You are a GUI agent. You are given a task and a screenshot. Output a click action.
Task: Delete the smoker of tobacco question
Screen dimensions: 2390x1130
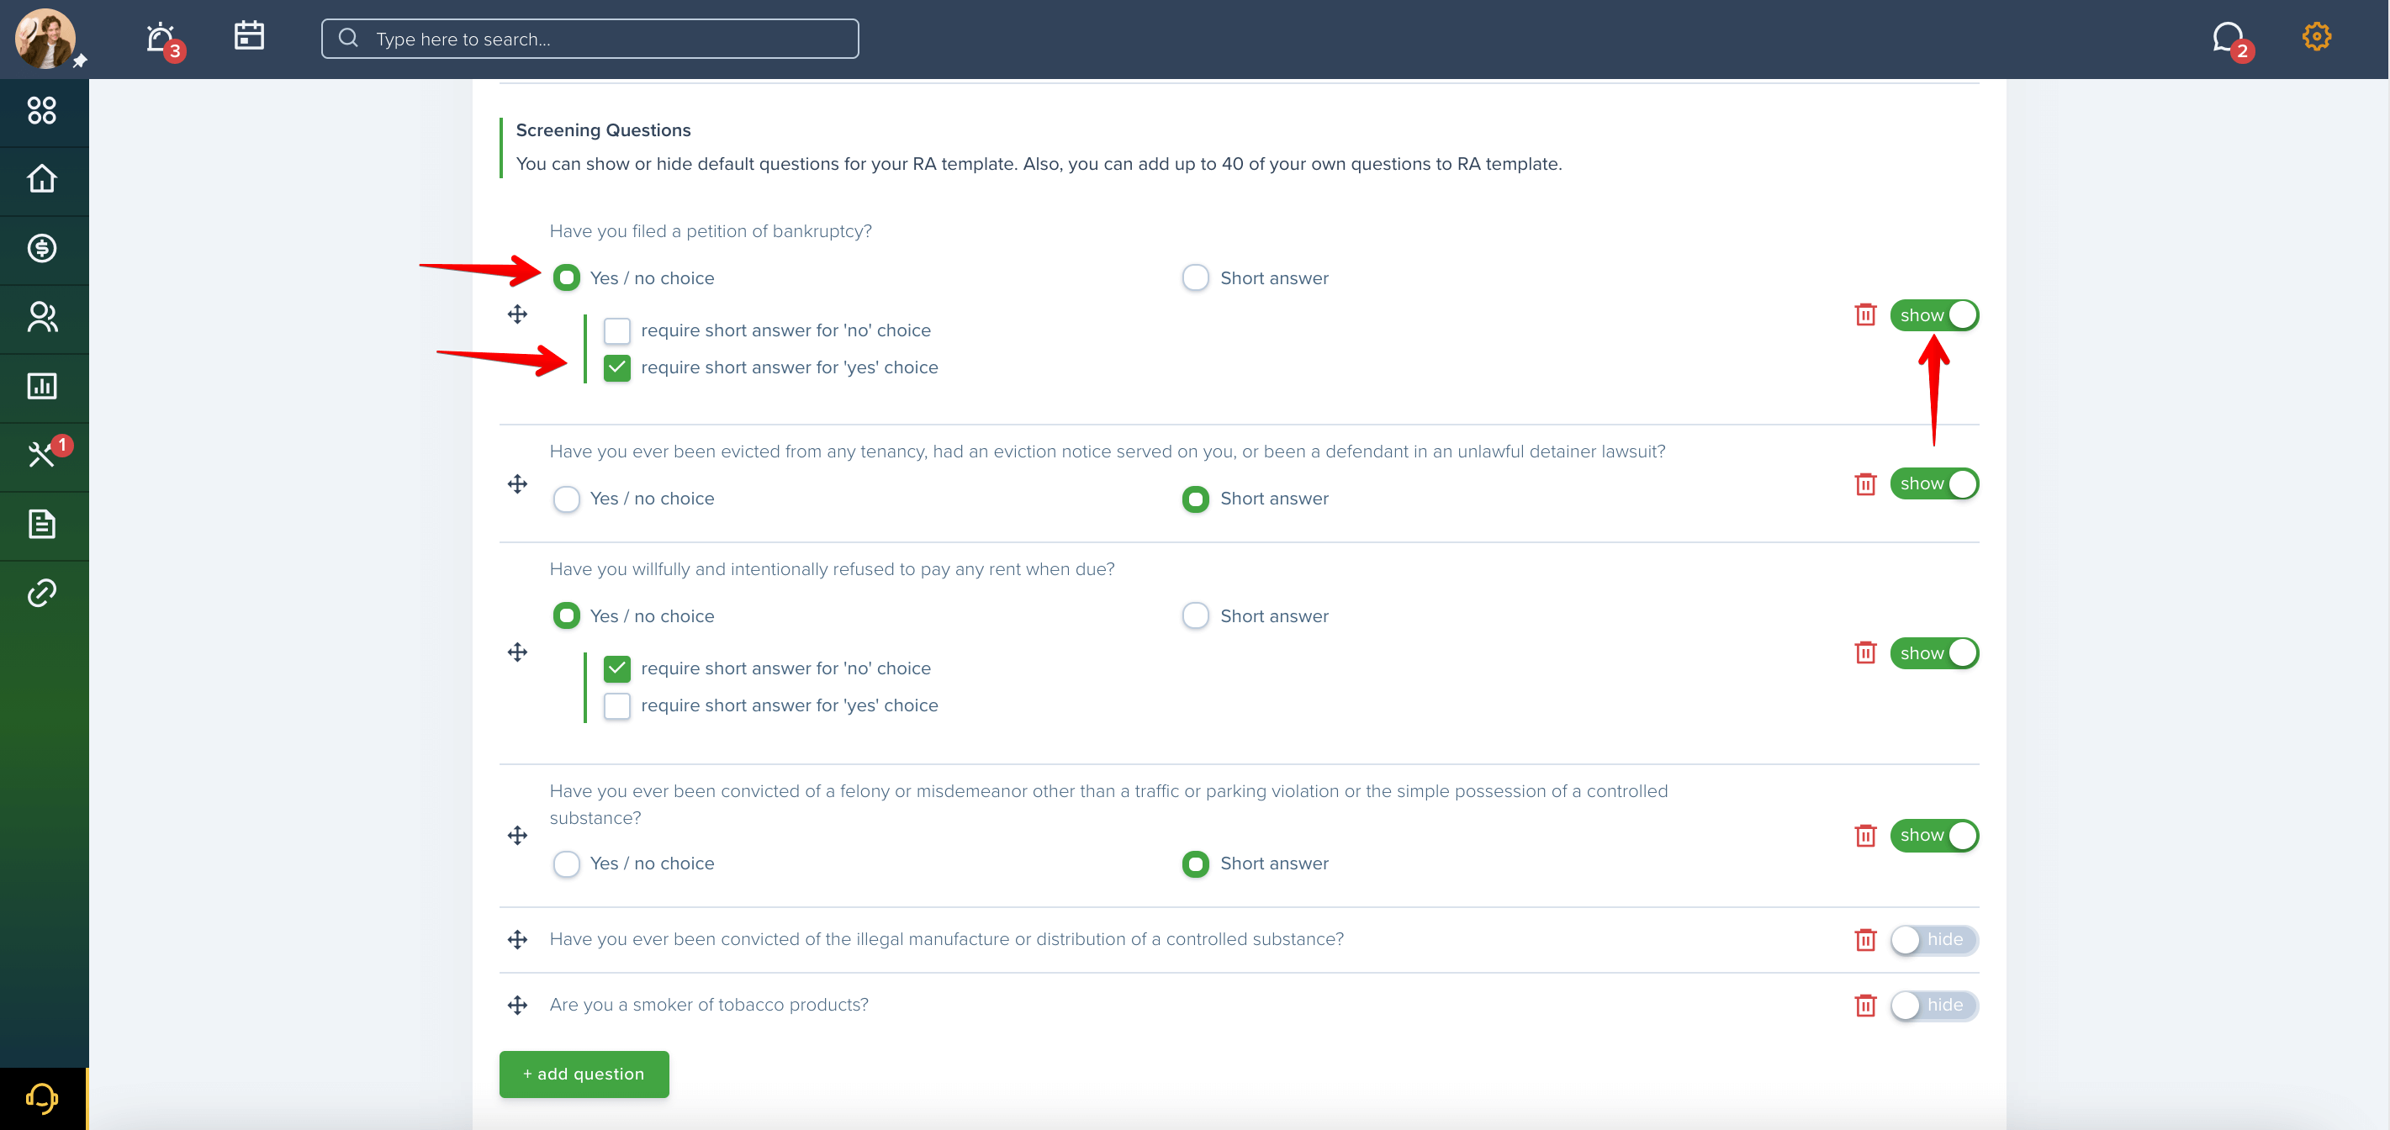(1865, 1006)
